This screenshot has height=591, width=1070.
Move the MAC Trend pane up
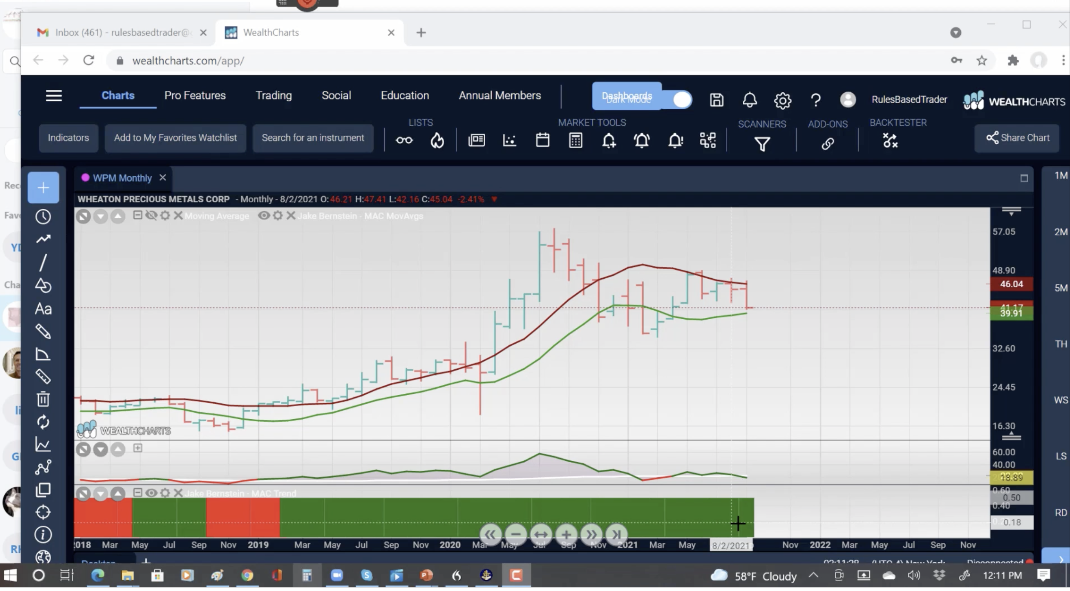(118, 494)
